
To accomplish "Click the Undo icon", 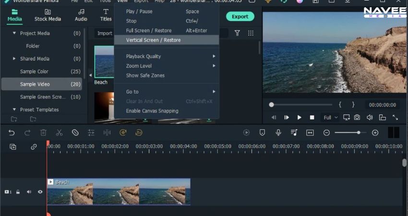I will pyautogui.click(x=12, y=133).
